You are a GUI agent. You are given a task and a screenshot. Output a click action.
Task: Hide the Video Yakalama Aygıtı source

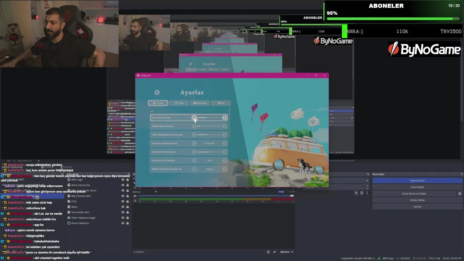click(123, 218)
